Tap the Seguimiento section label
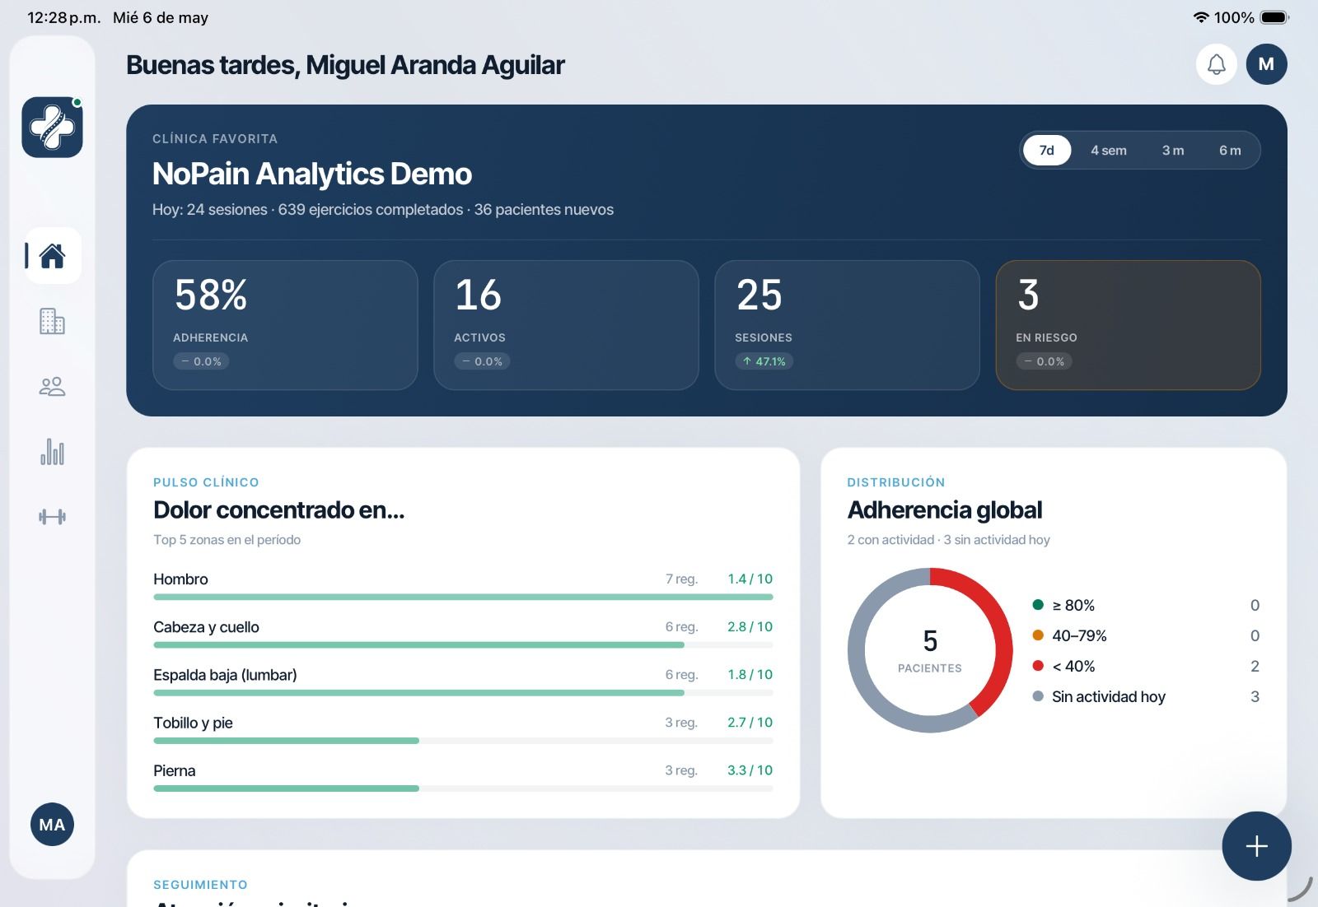This screenshot has height=907, width=1318. coord(200,885)
